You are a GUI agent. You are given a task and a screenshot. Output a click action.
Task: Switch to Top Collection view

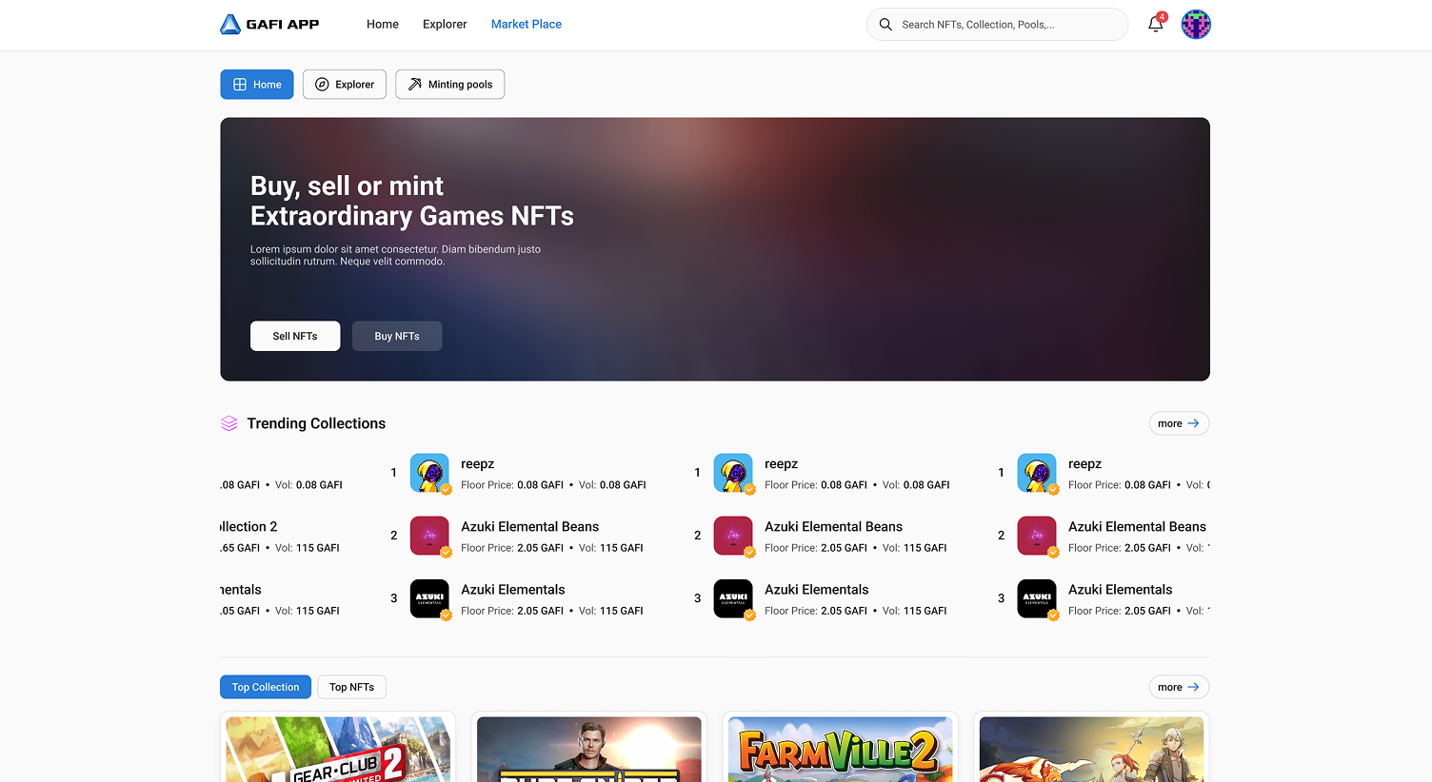(x=265, y=686)
